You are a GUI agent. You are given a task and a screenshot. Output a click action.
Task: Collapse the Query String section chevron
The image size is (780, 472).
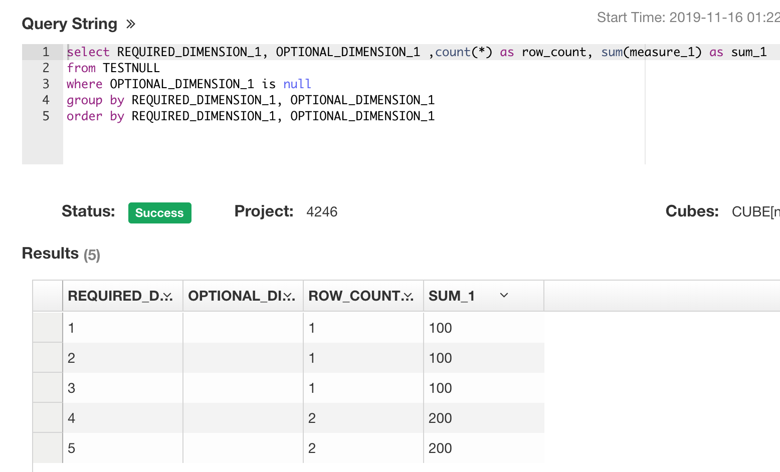pyautogui.click(x=131, y=24)
